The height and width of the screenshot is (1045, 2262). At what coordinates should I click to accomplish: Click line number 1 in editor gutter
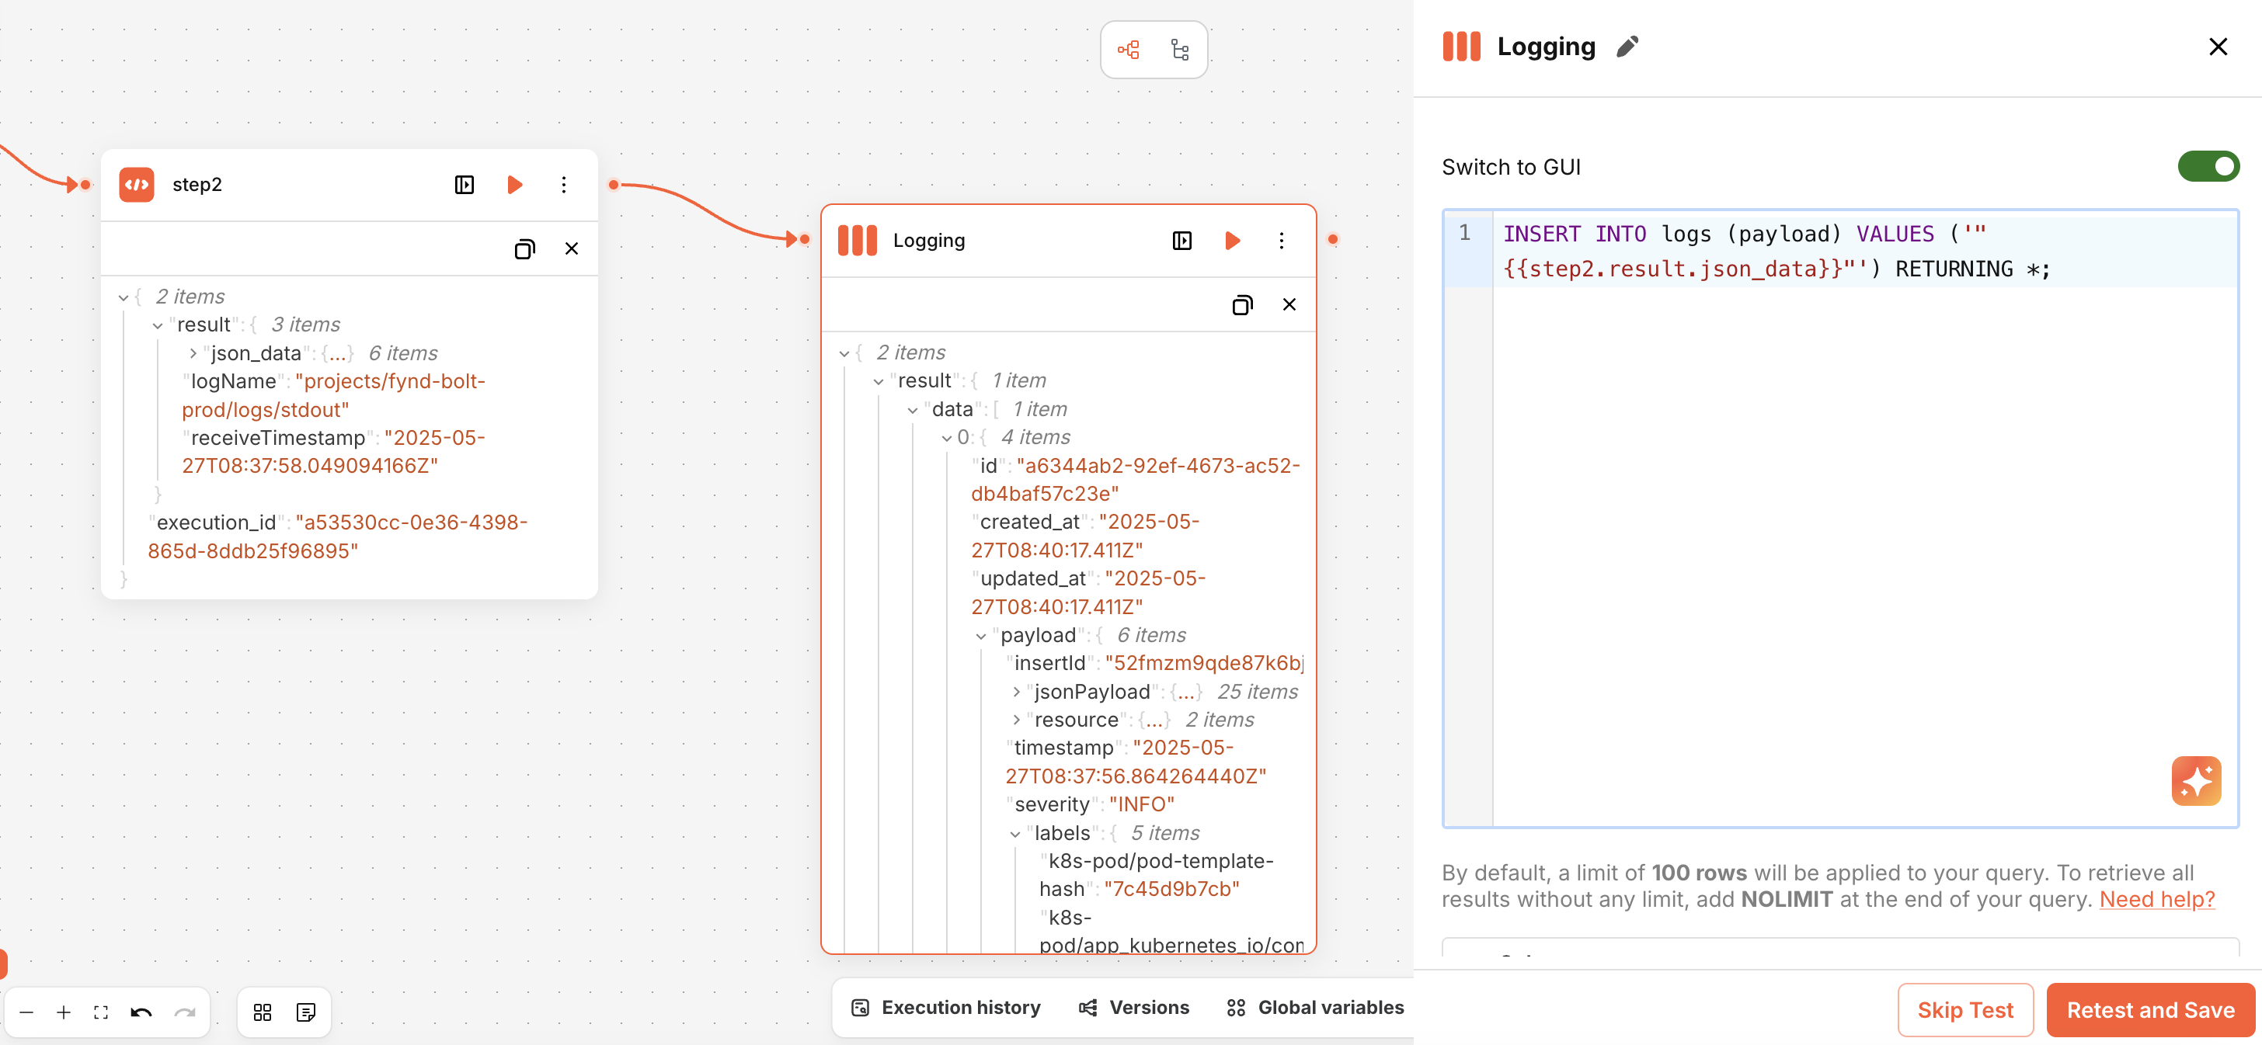pyautogui.click(x=1463, y=234)
